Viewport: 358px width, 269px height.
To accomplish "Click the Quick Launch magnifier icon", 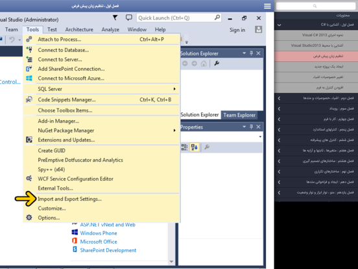I will tap(217, 18).
